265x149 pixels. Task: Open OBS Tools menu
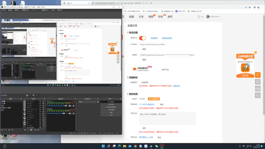point(53,10)
